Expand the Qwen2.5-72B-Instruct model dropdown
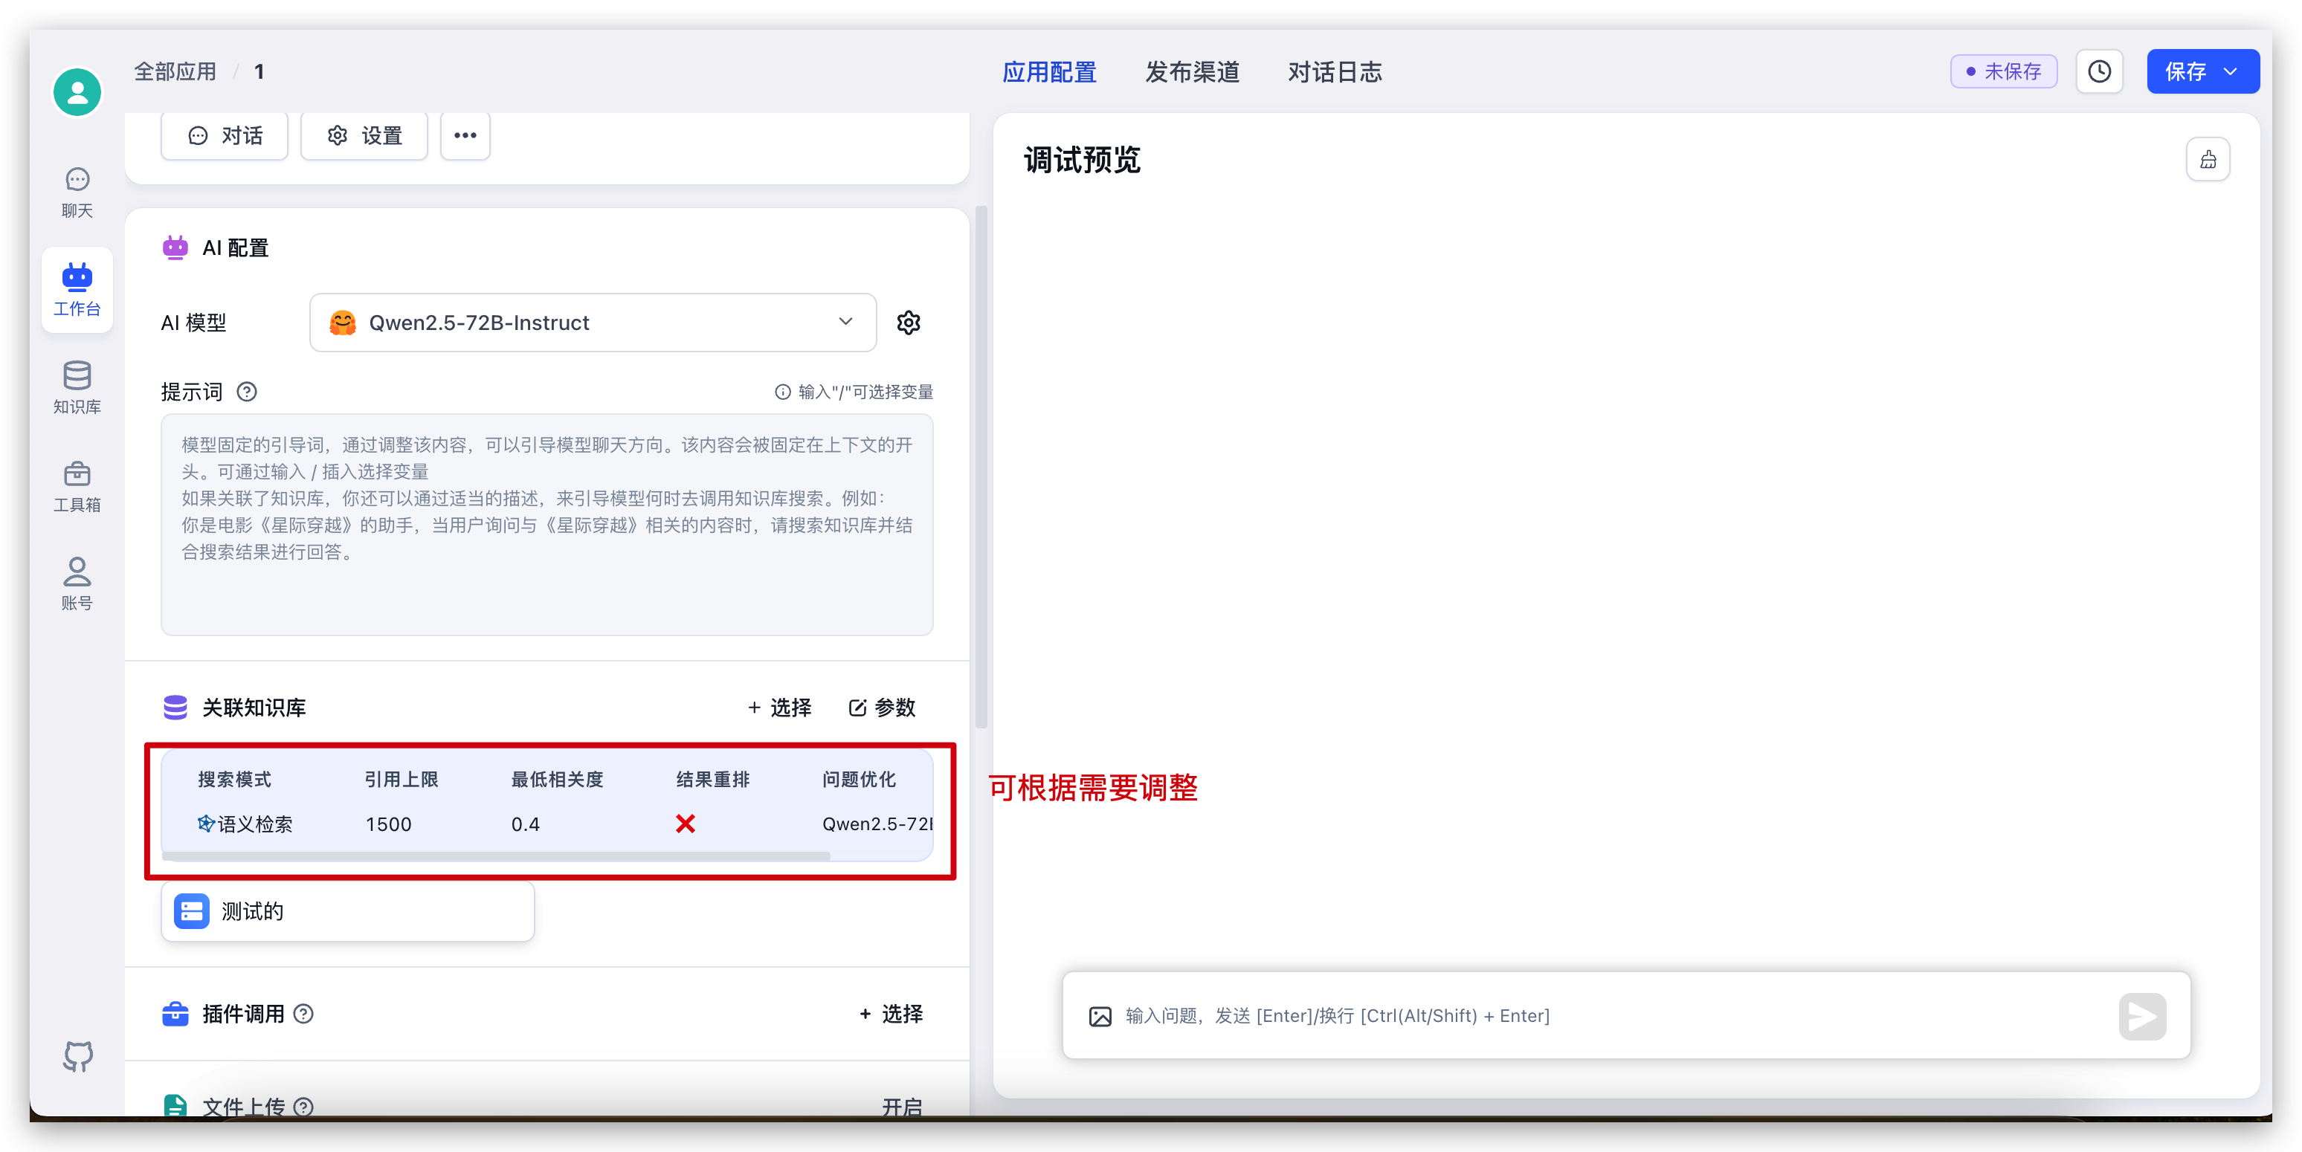 point(593,323)
